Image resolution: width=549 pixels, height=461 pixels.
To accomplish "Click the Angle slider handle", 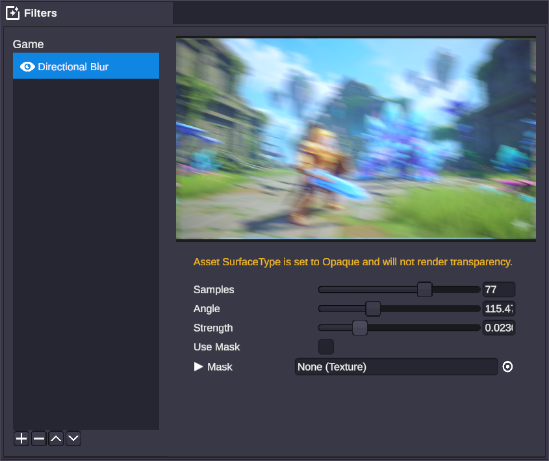I will click(373, 308).
